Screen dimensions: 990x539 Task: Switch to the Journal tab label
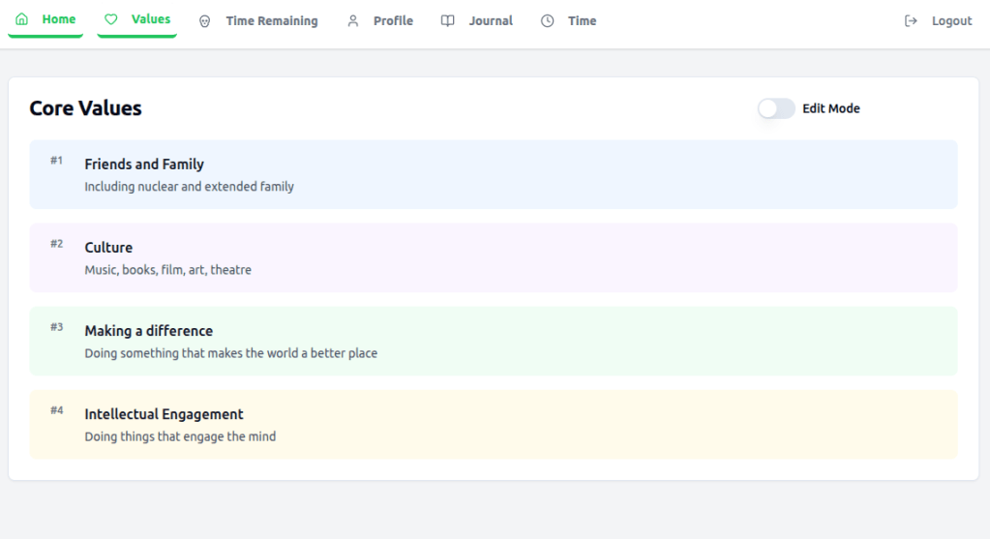[x=491, y=21]
